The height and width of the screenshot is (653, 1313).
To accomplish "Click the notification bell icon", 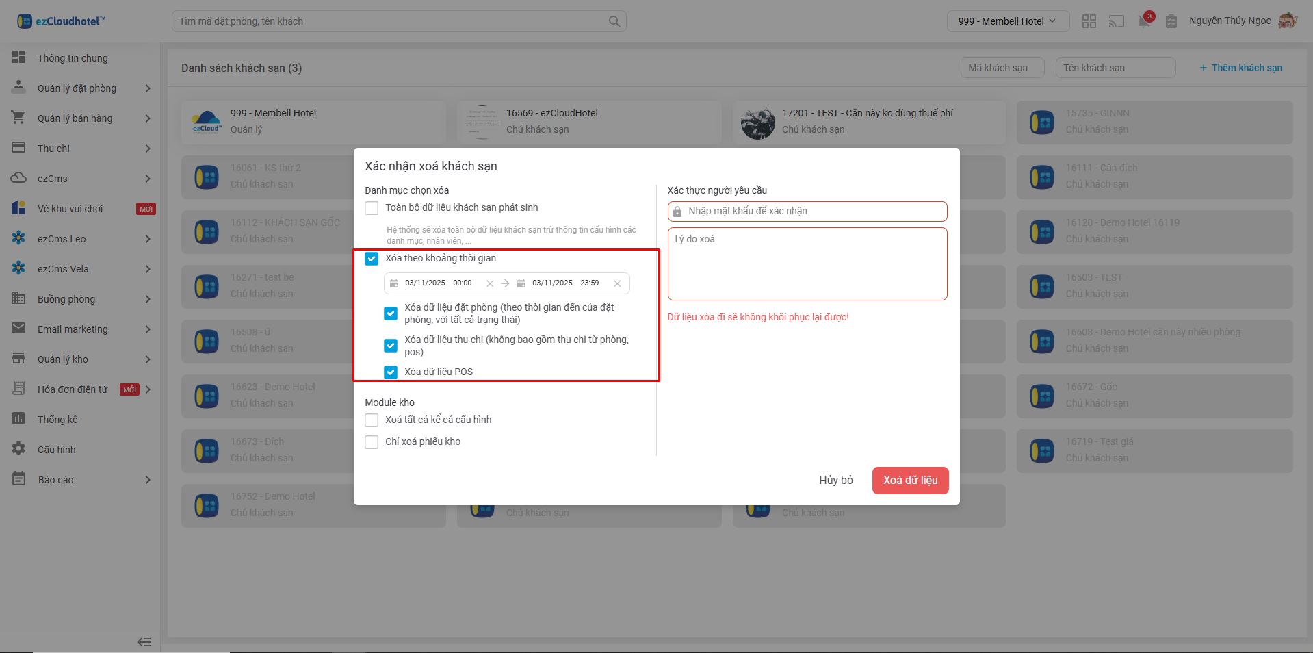I will coord(1144,21).
